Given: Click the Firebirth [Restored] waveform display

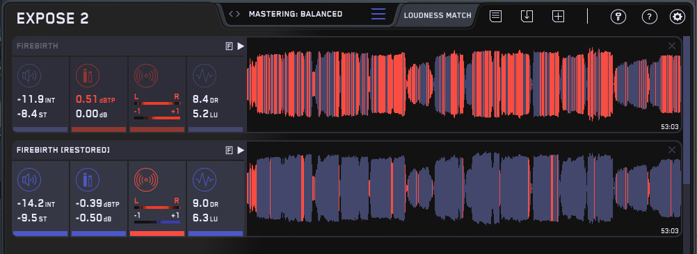Looking at the screenshot, I should tap(464, 189).
